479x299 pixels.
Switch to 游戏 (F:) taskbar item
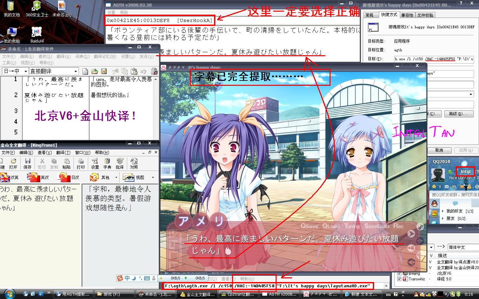(114, 294)
